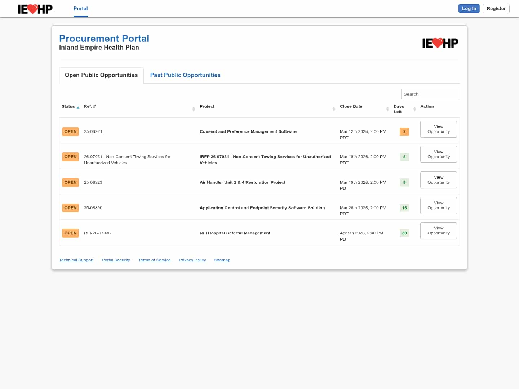Open the Technical Support link
The height and width of the screenshot is (389, 519).
pyautogui.click(x=76, y=260)
